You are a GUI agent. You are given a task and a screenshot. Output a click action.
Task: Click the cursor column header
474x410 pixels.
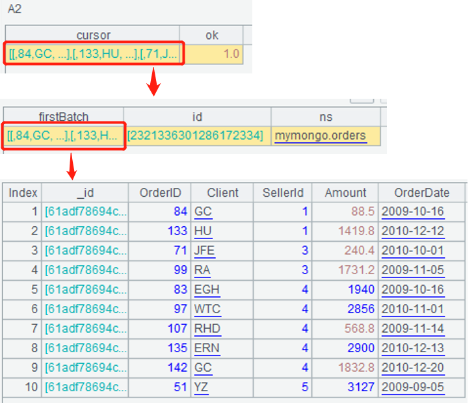coord(93,35)
